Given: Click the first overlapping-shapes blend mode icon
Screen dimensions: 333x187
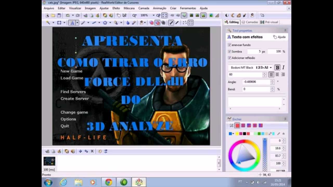Looking at the screenshot, I should click(152, 23).
